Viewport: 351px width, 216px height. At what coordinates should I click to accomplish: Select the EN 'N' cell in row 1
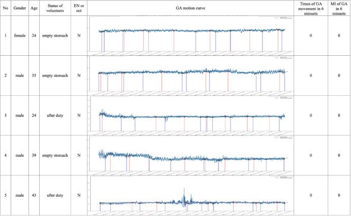click(x=79, y=35)
